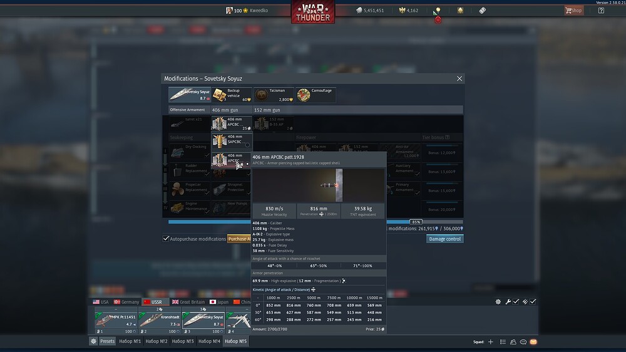The height and width of the screenshot is (352, 626).
Task: Close the Modifications window
Action: point(459,79)
